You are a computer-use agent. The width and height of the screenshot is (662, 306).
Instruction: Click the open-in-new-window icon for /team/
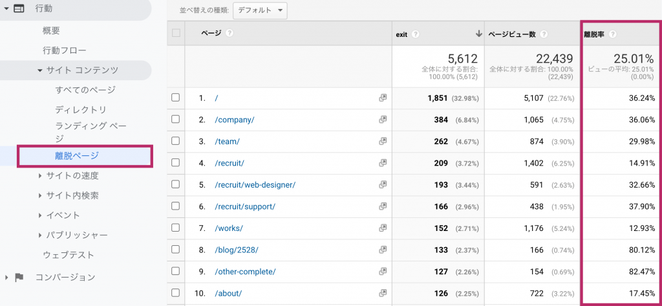[x=383, y=141]
